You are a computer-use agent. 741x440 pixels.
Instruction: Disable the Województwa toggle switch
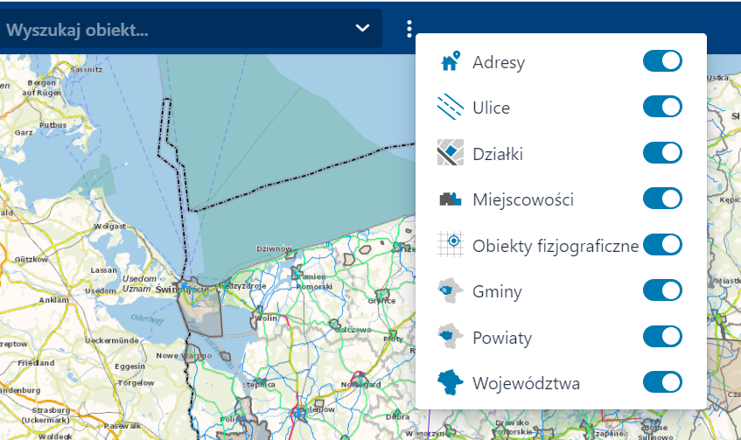[x=662, y=382]
